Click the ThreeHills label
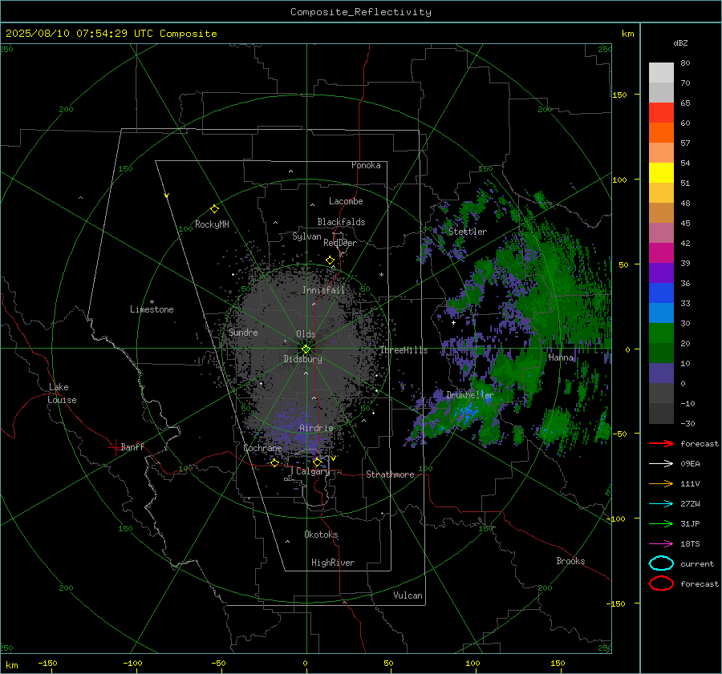 [404, 350]
